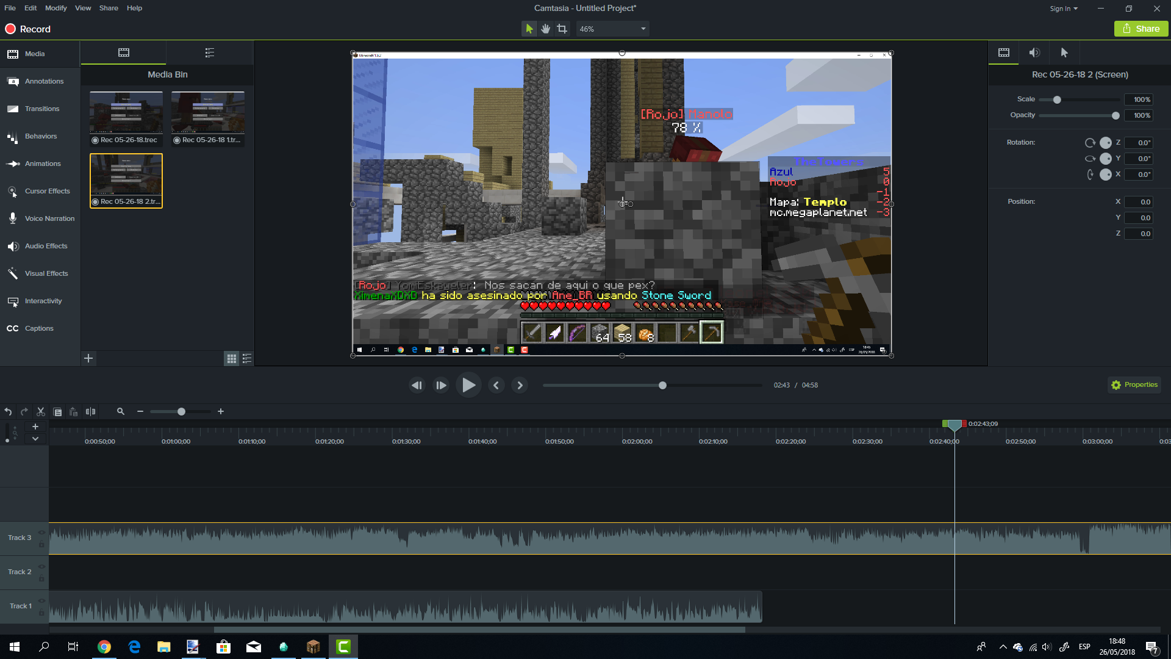The height and width of the screenshot is (659, 1171).
Task: Click the Opacity 100% value field
Action: pyautogui.click(x=1139, y=115)
